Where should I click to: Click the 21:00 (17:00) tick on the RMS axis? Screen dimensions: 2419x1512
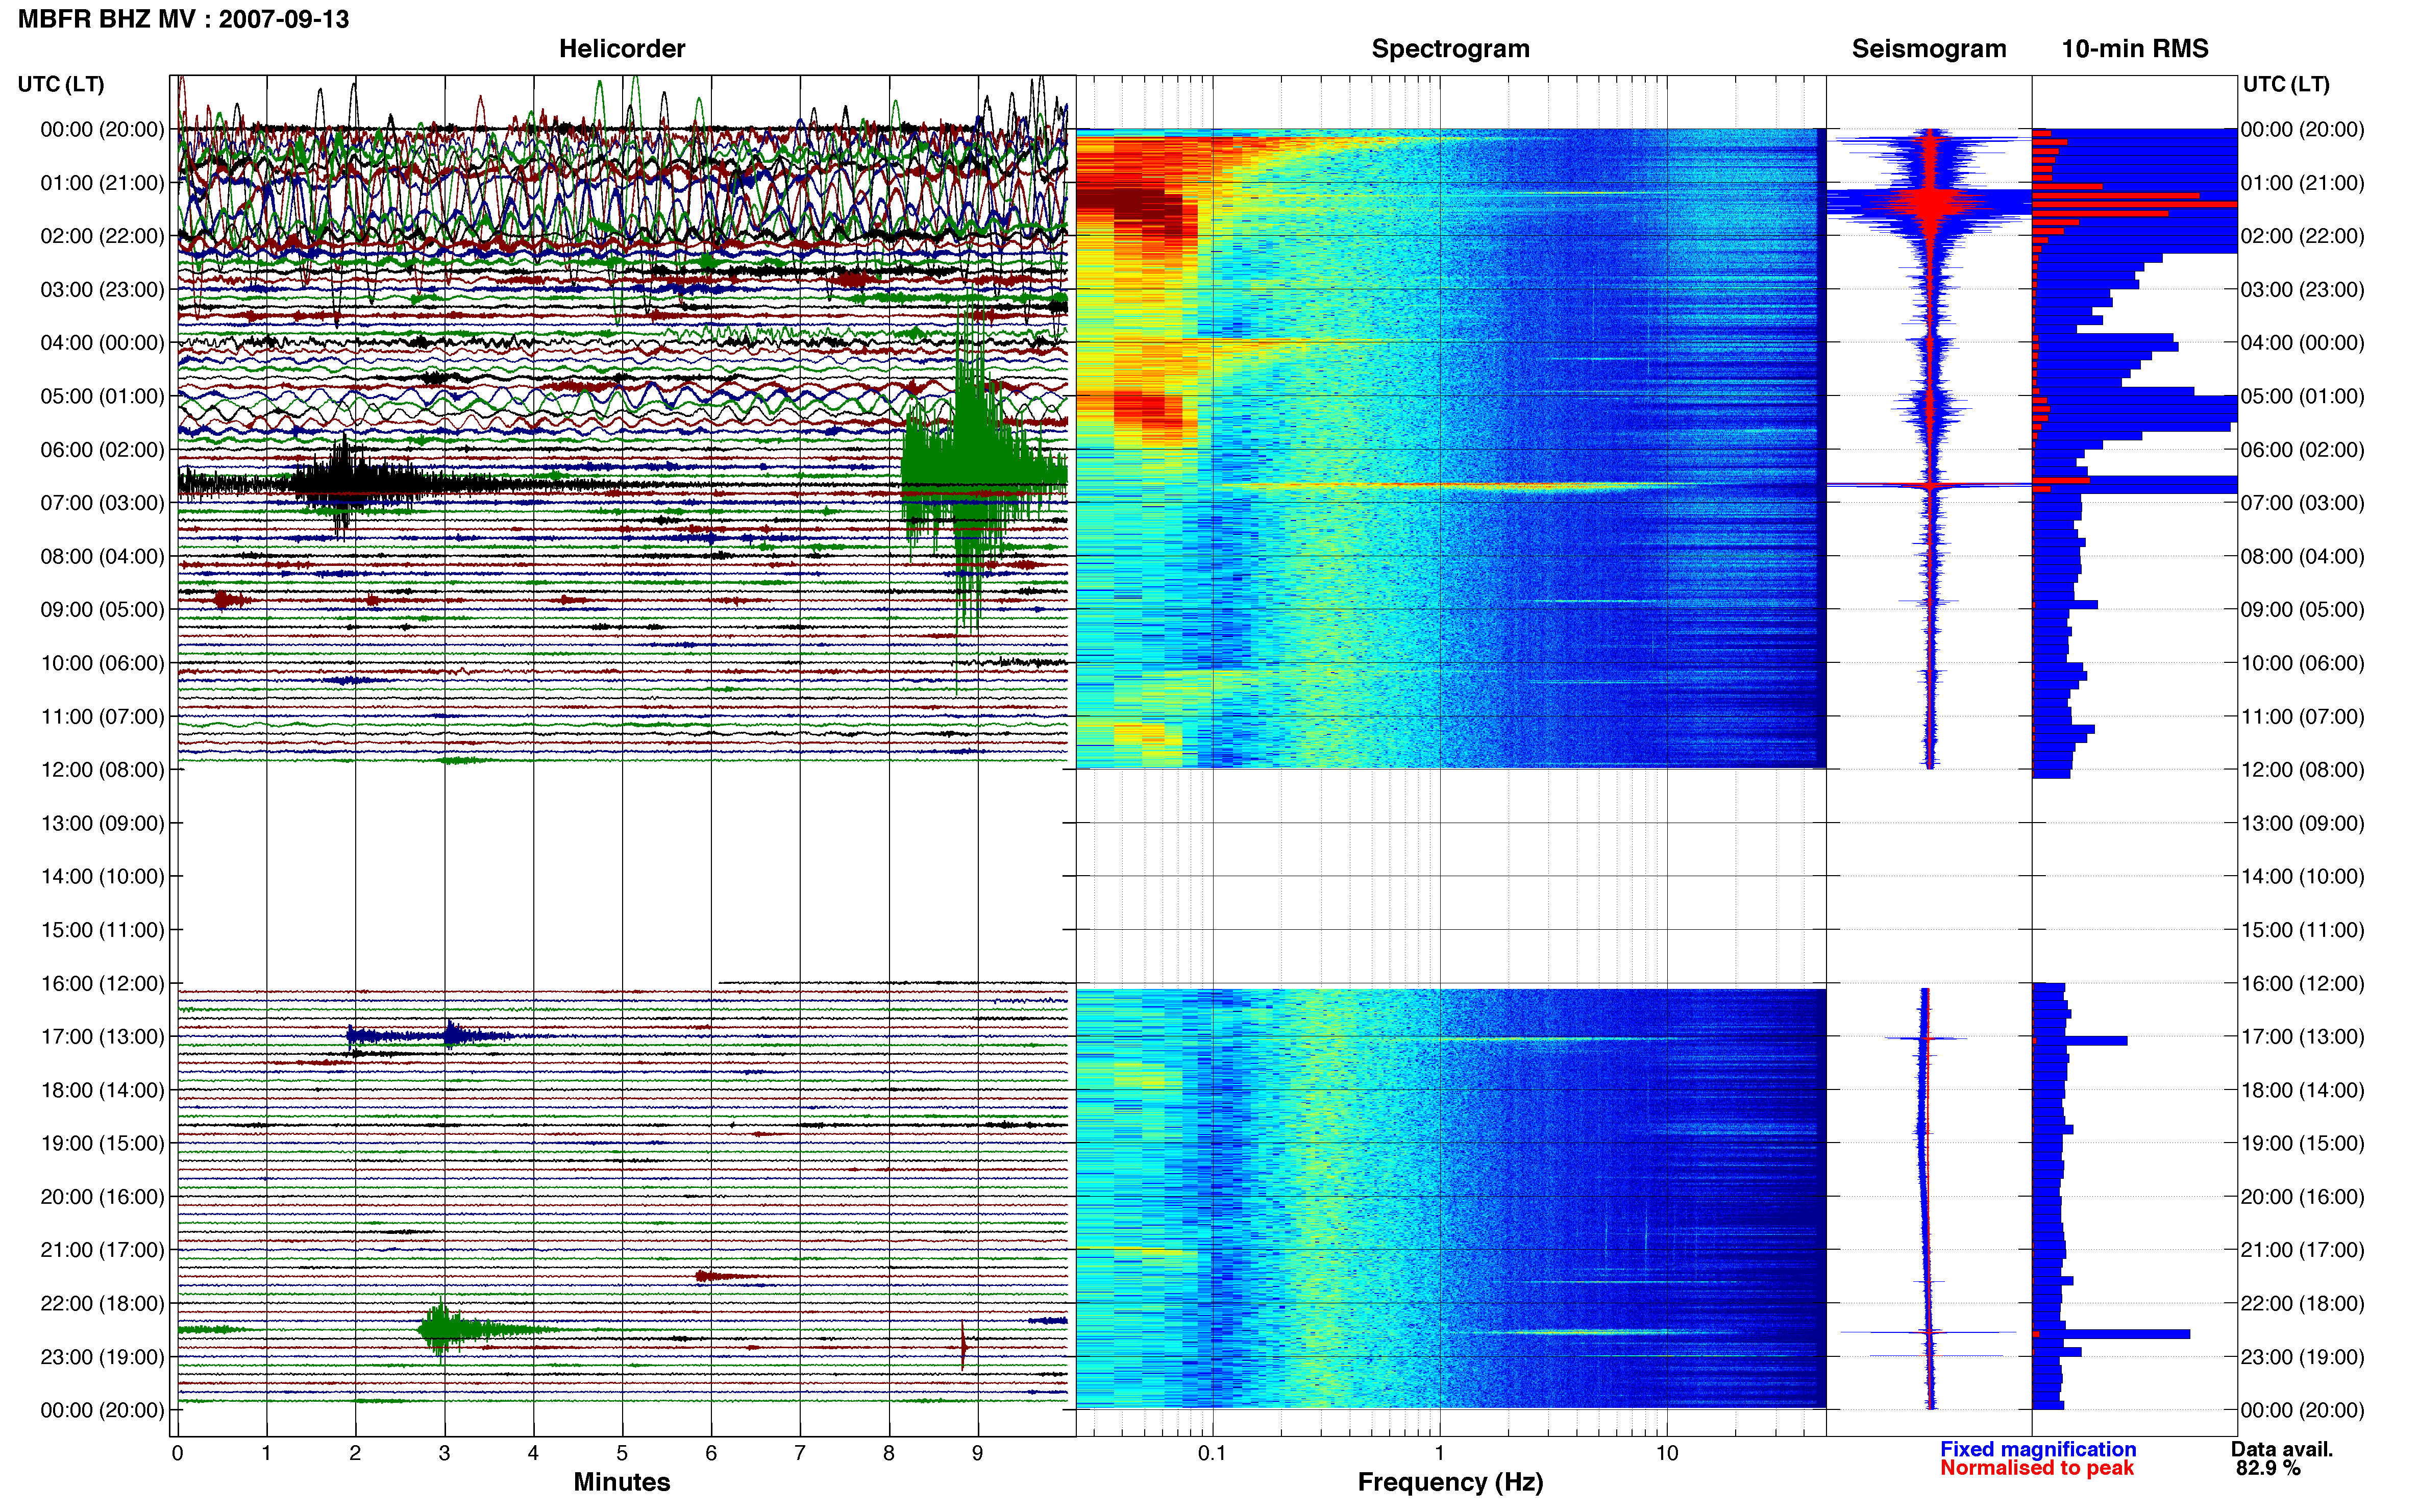point(2303,1250)
